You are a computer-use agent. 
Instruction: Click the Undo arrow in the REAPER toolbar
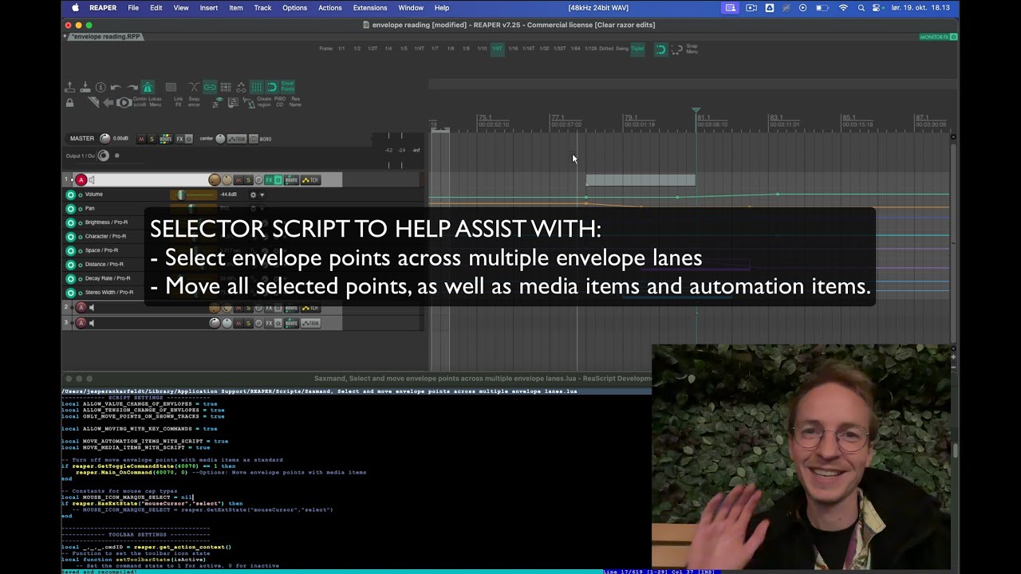116,87
